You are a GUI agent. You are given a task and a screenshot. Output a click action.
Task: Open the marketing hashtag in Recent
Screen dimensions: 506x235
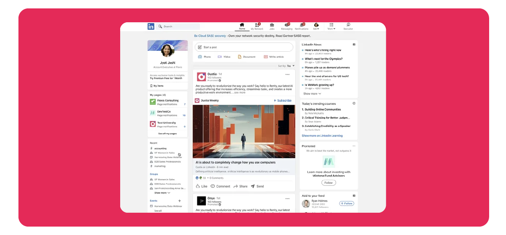[160, 166]
